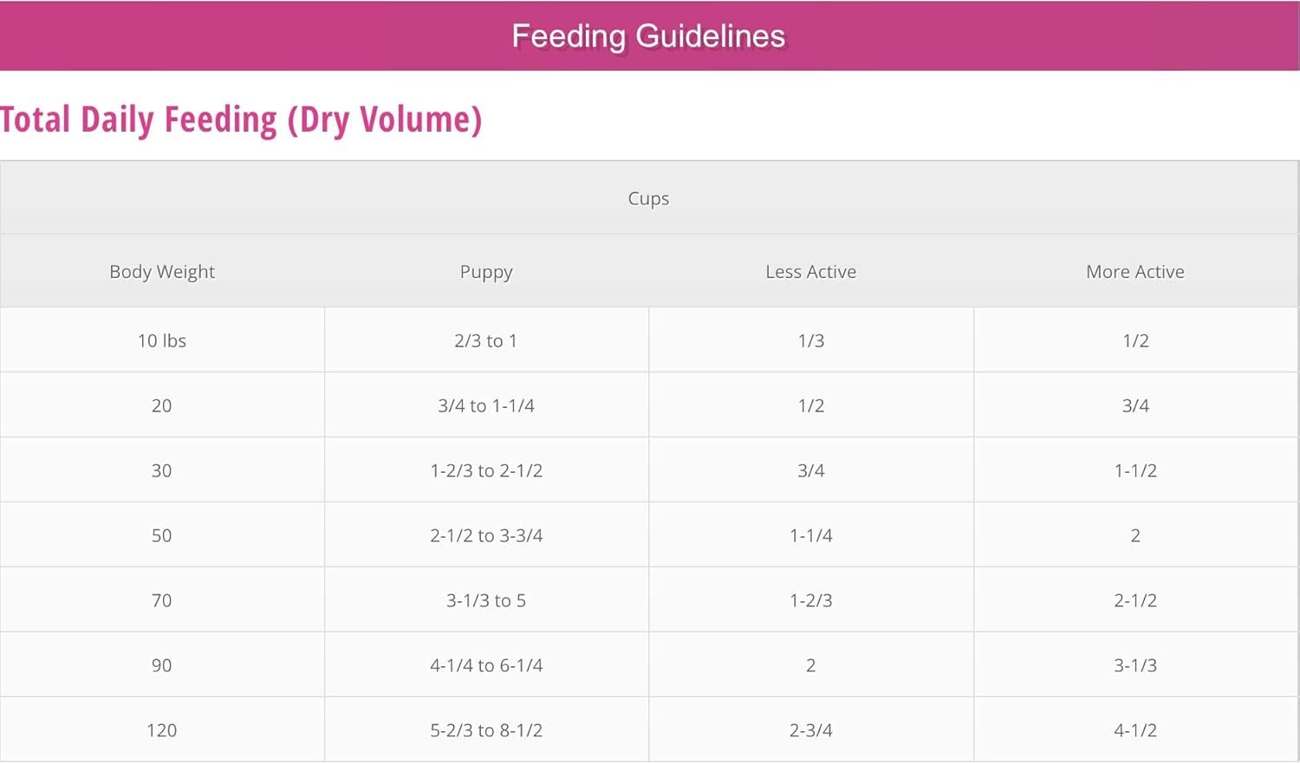This screenshot has height=764, width=1300.
Task: Select the 3/4 to 1-1/4 puppy value
Action: point(486,405)
